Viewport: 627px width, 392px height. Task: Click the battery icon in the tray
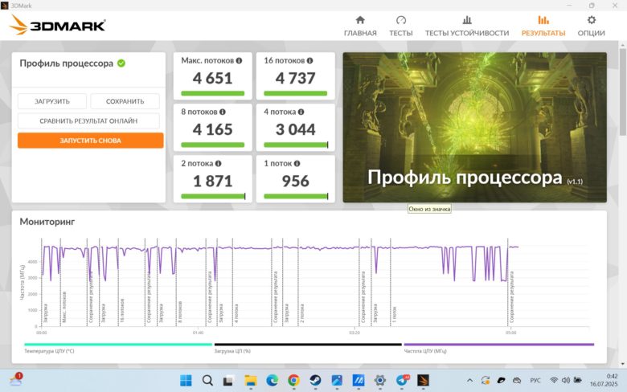[x=577, y=381]
